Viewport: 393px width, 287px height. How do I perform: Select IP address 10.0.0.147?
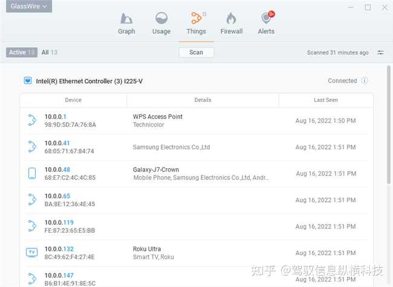[59, 276]
